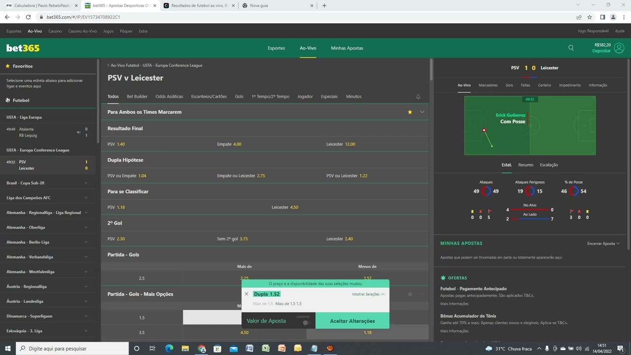The width and height of the screenshot is (631, 355).
Task: Click the Ofertas star icon
Action: pyautogui.click(x=443, y=278)
